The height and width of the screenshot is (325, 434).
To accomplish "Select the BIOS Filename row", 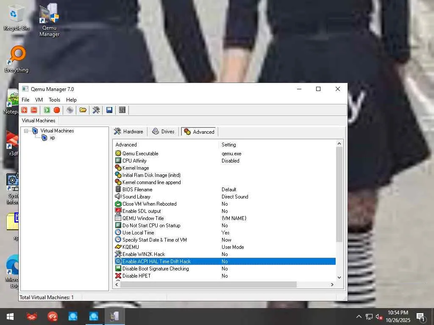I will point(225,189).
